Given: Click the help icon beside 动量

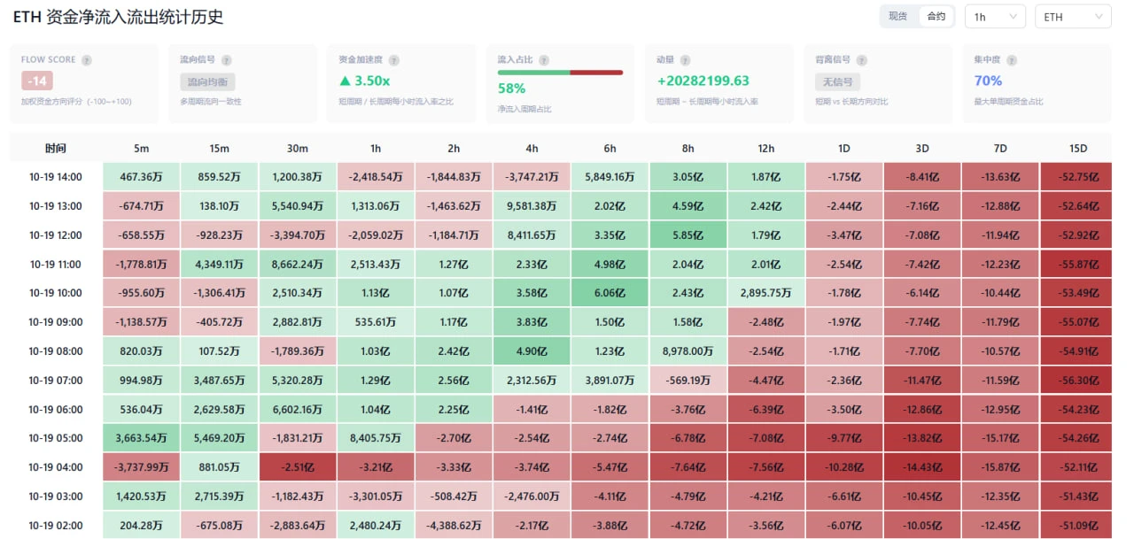Looking at the screenshot, I should click(x=685, y=60).
